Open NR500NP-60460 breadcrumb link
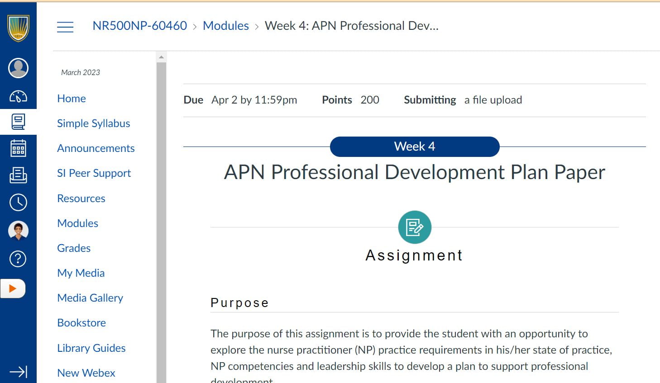The image size is (660, 383). pos(139,26)
